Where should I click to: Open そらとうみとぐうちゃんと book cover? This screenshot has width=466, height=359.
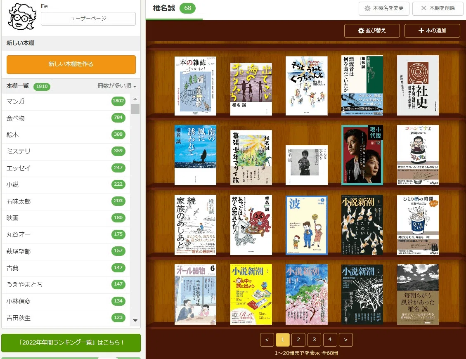coord(307,85)
